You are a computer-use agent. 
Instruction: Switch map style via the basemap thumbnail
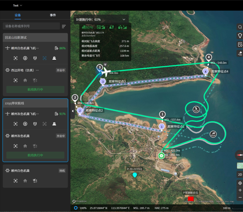(240, 166)
